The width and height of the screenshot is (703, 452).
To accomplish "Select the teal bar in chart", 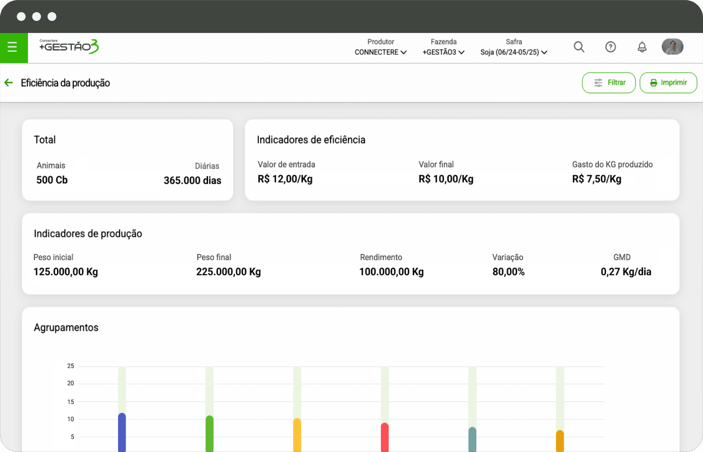I will click(x=472, y=440).
